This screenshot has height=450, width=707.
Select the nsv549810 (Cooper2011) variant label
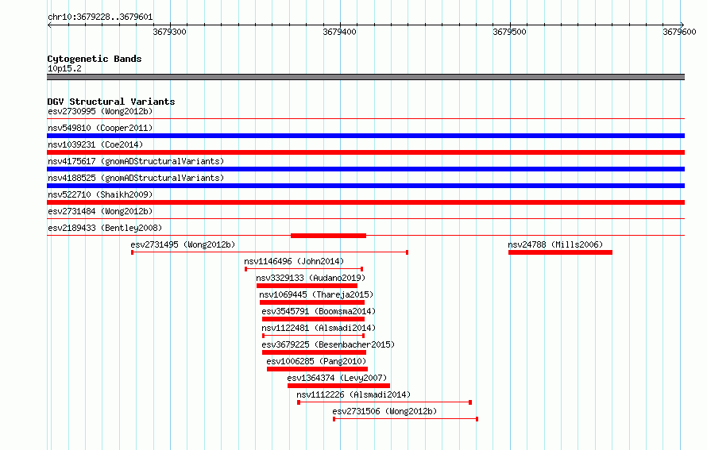100,128
